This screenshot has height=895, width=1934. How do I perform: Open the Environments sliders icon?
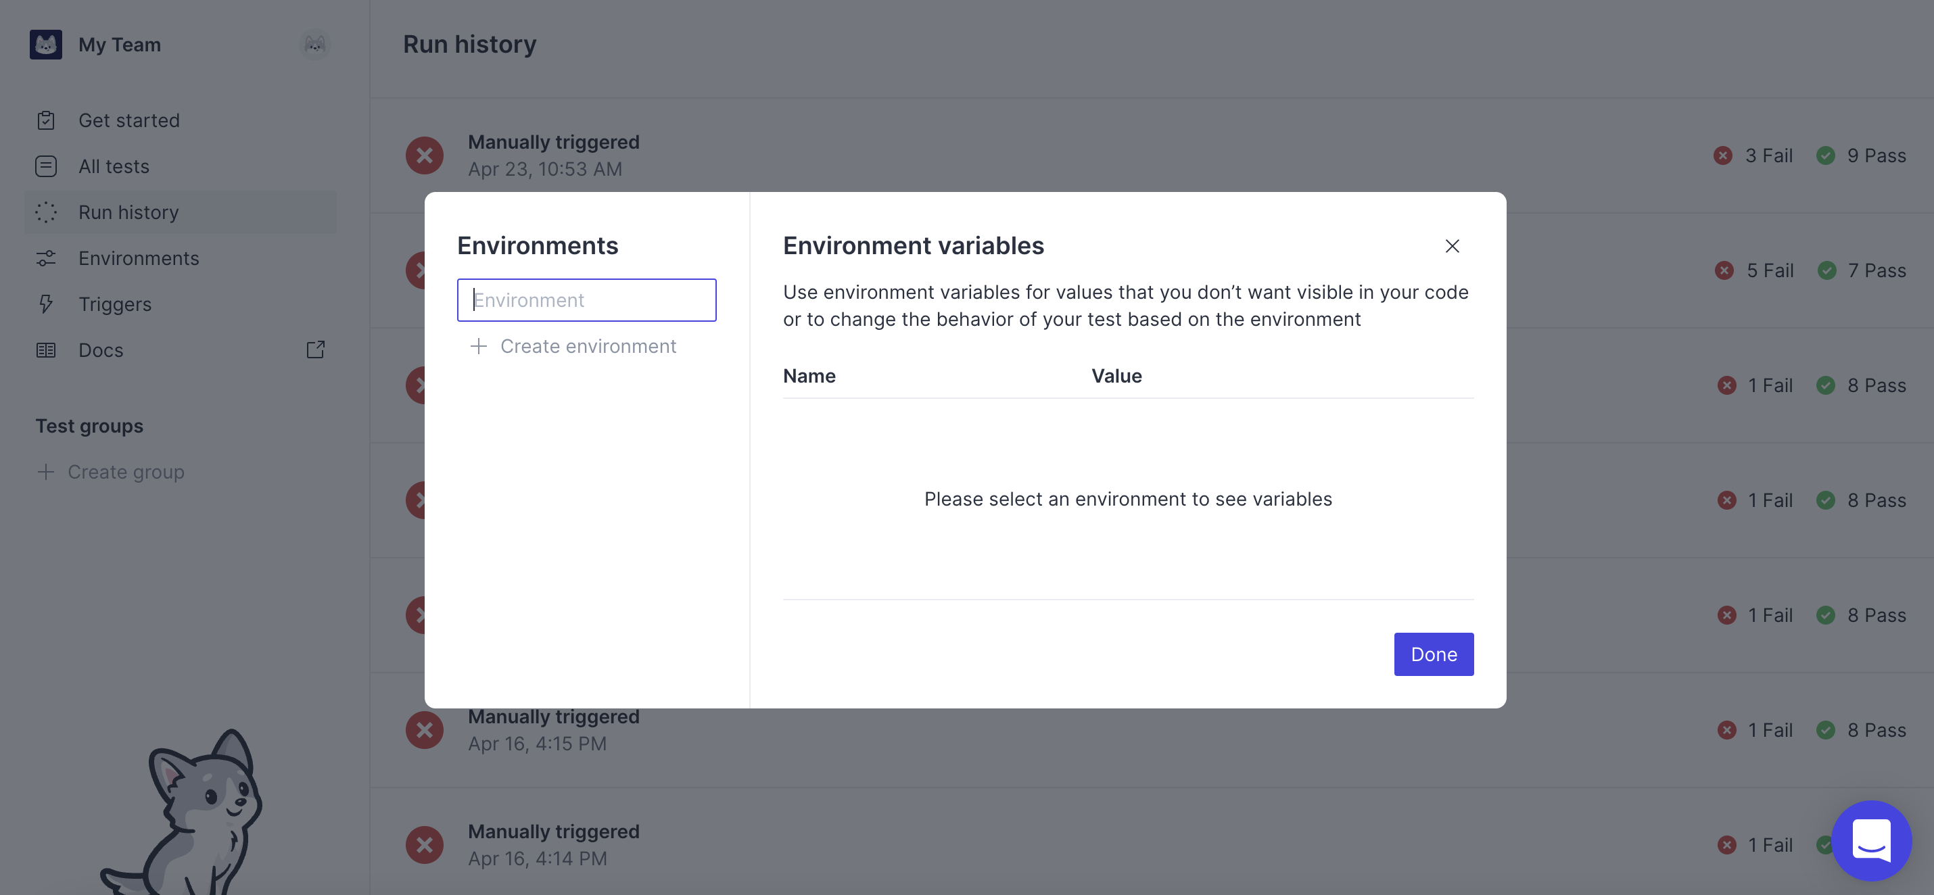[x=46, y=258]
